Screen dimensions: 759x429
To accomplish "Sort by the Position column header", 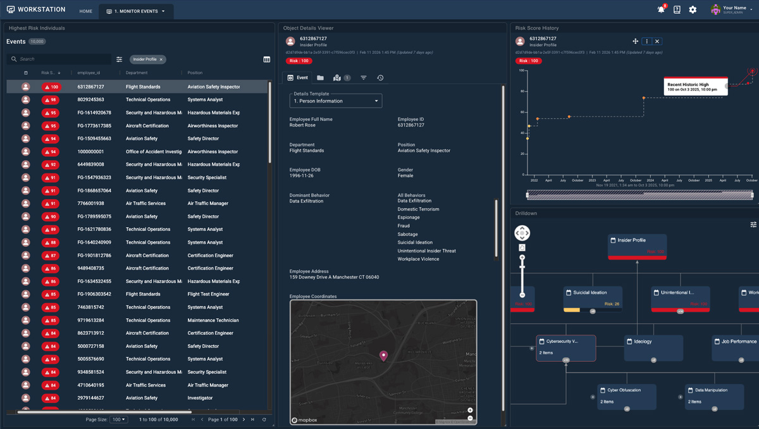I will 195,73.
